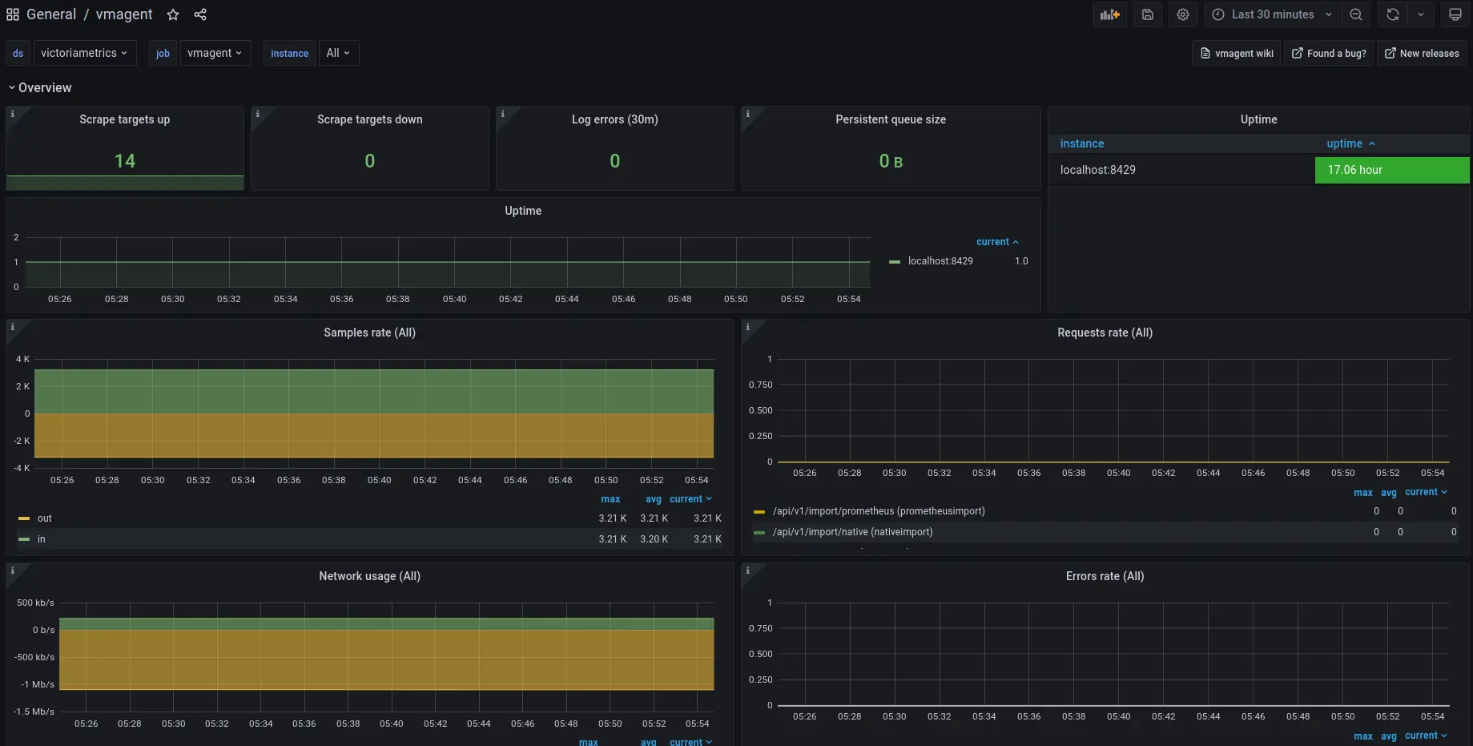The width and height of the screenshot is (1473, 746).
Task: Sort Uptime table by instance column
Action: coord(1081,143)
